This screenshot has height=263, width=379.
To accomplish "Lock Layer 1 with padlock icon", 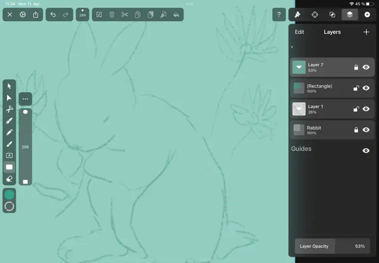I will point(356,109).
